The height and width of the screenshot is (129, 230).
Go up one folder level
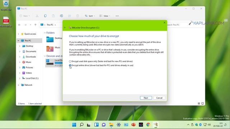[x=35, y=25]
